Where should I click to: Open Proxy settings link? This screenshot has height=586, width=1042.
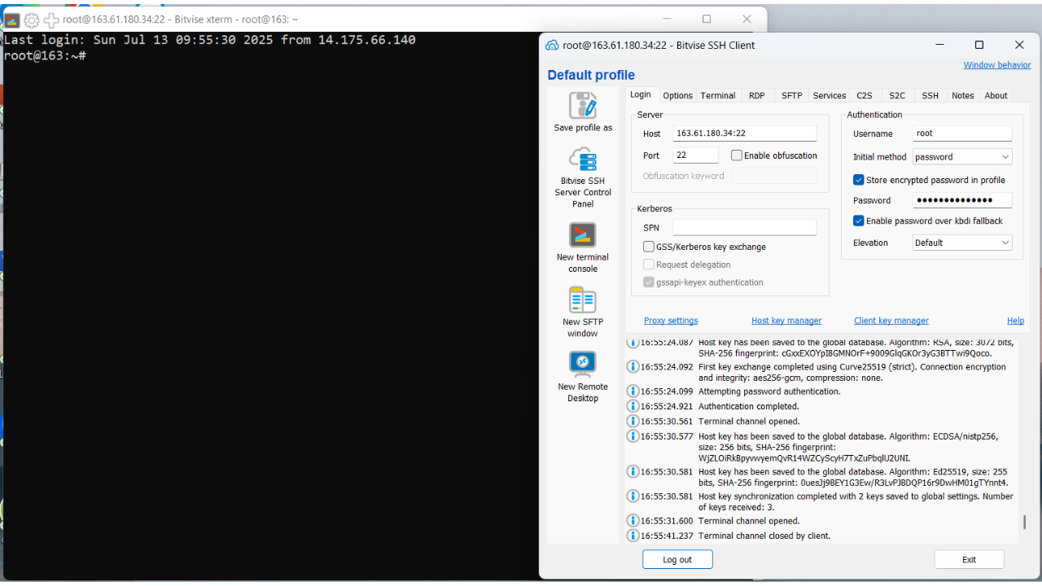coord(671,321)
